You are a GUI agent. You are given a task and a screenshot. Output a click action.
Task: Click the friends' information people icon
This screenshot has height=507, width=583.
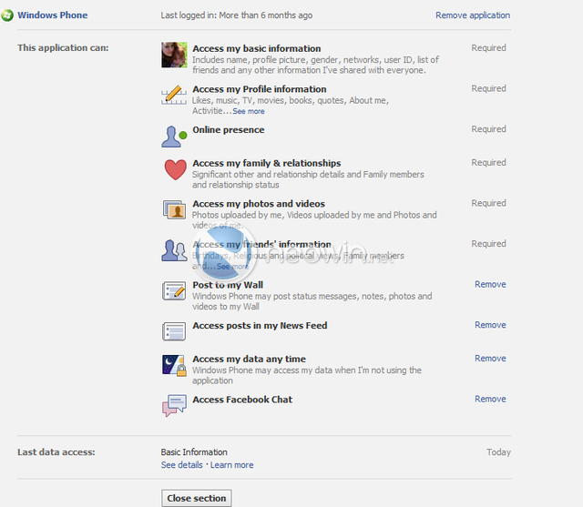coord(174,250)
